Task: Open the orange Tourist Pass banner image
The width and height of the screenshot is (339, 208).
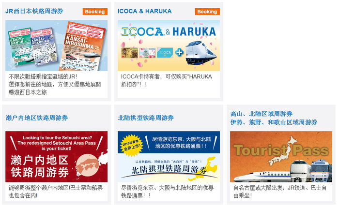Action: 281,157
